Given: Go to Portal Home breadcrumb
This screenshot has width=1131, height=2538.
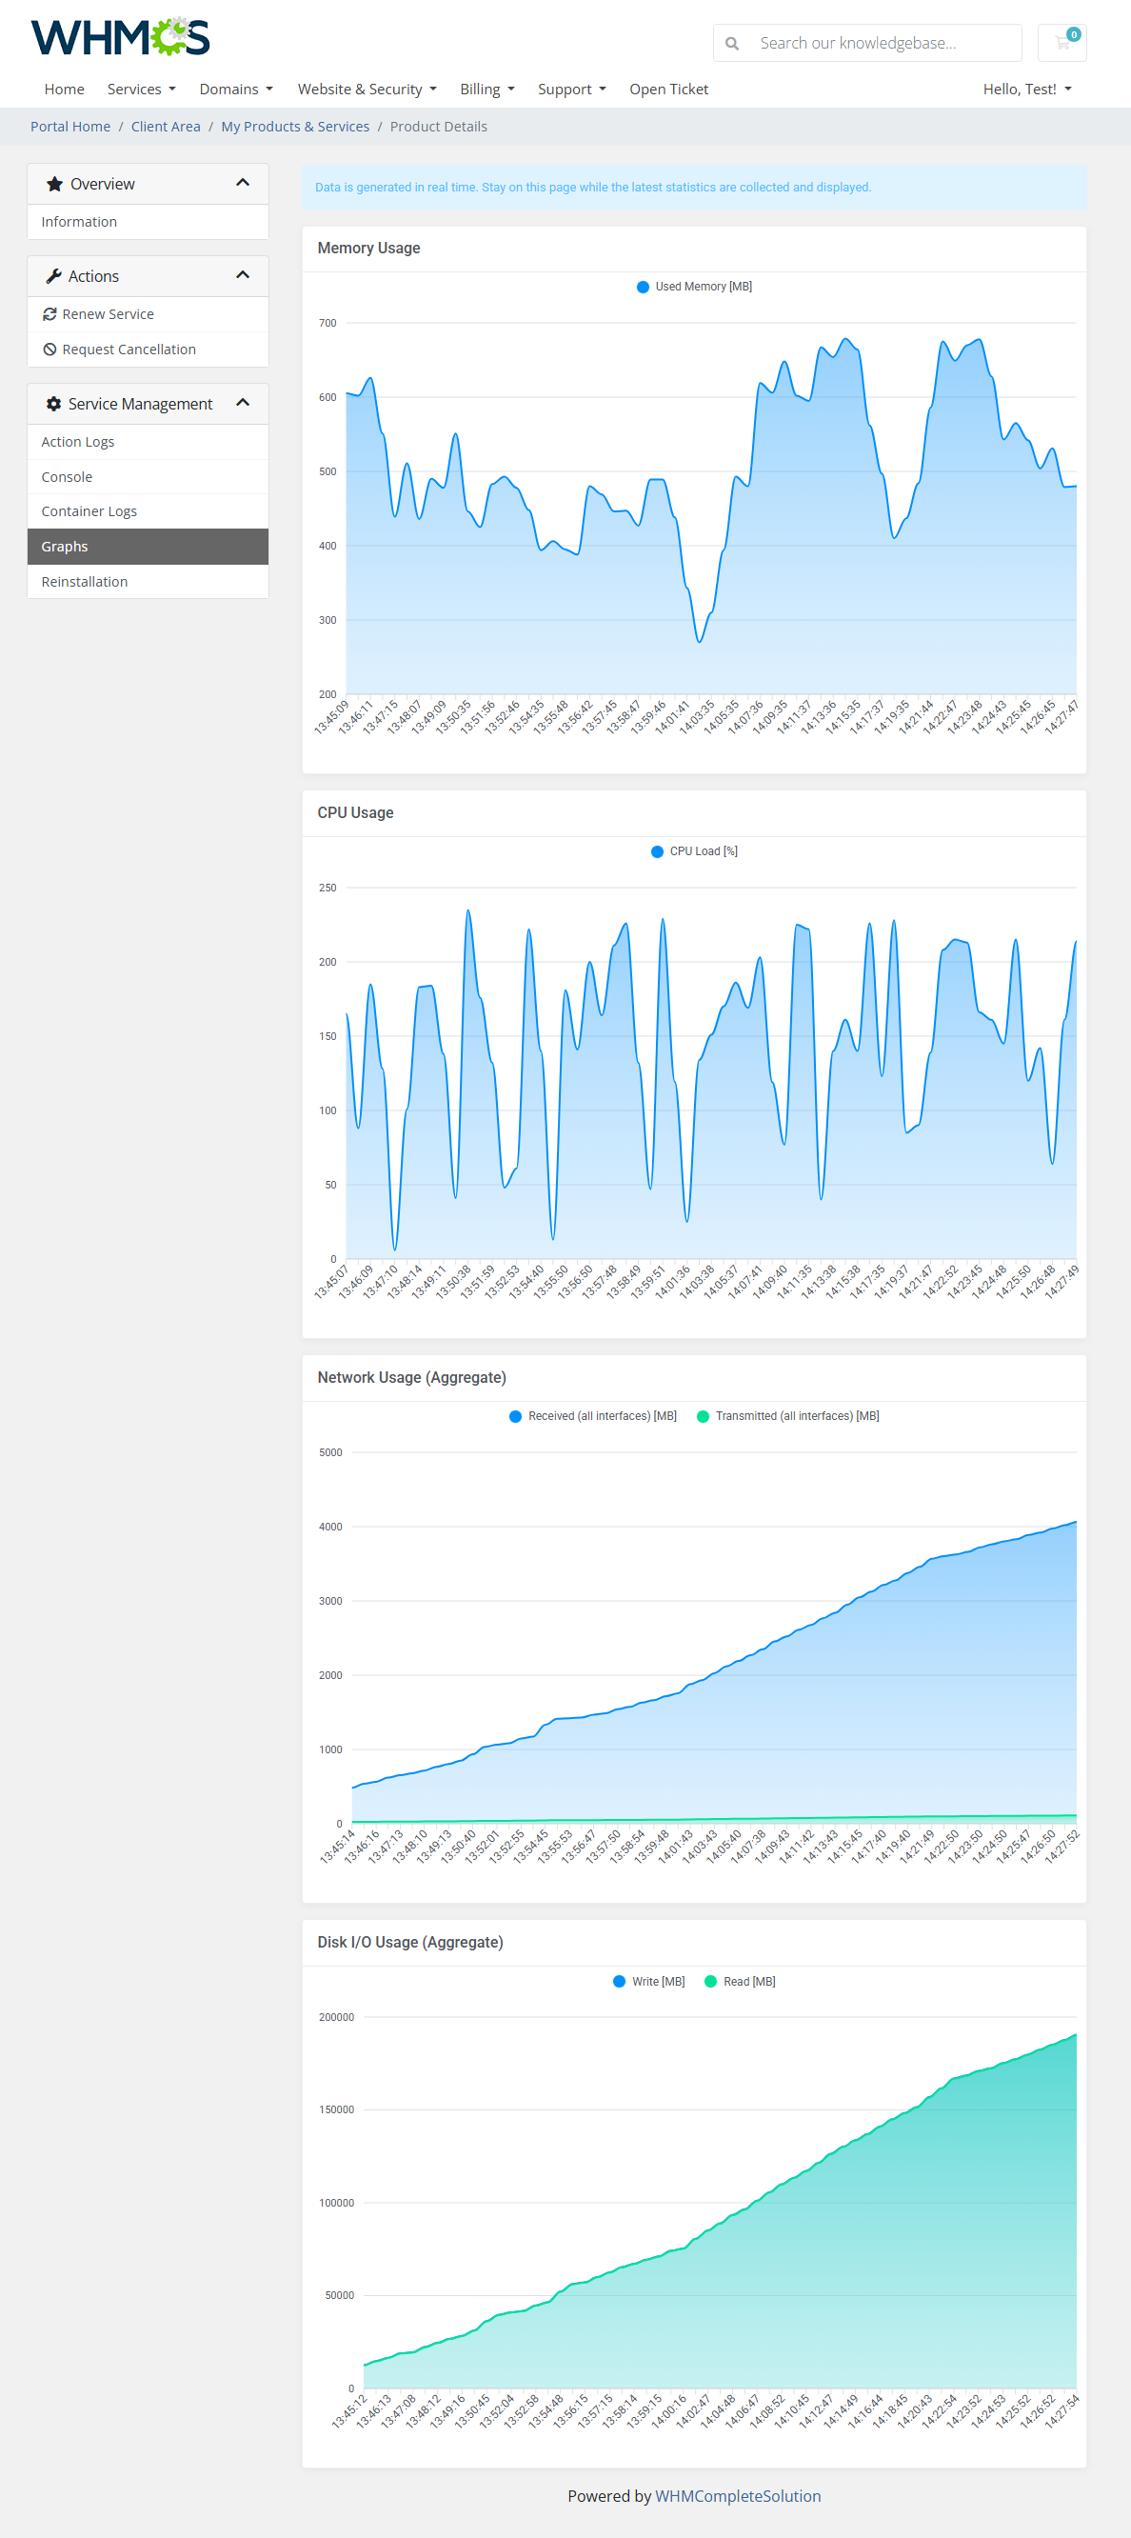Looking at the screenshot, I should pos(69,126).
